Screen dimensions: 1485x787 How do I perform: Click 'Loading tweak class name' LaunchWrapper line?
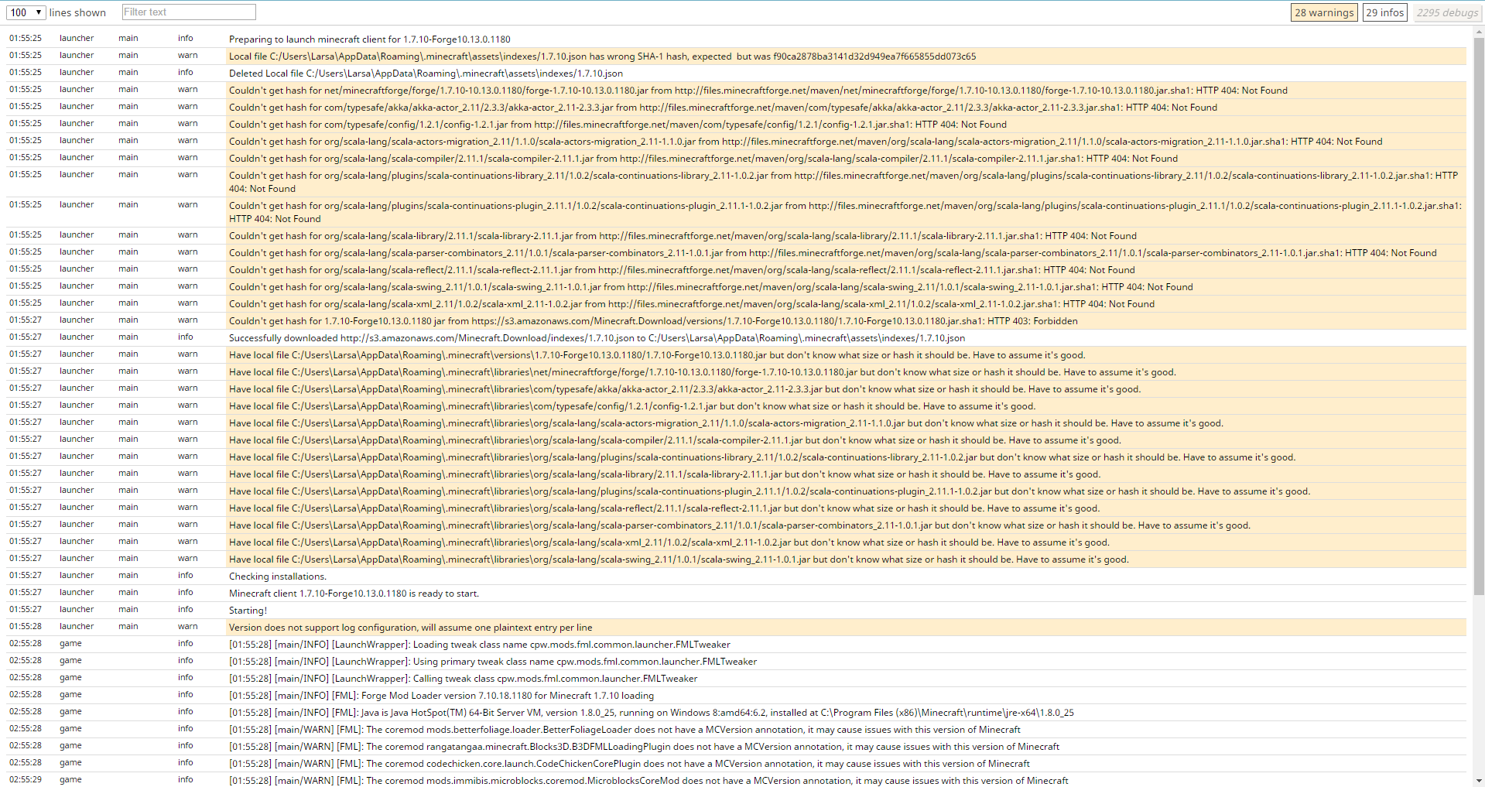[x=480, y=644]
